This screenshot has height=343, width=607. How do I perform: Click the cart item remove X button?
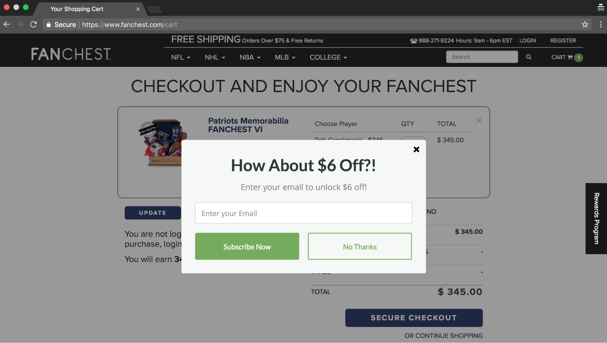(x=479, y=120)
